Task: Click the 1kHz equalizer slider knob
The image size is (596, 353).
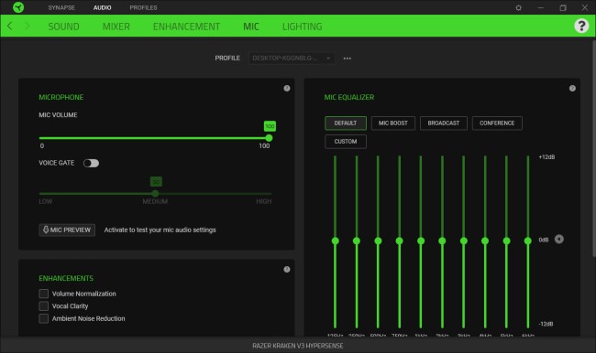Action: point(421,241)
